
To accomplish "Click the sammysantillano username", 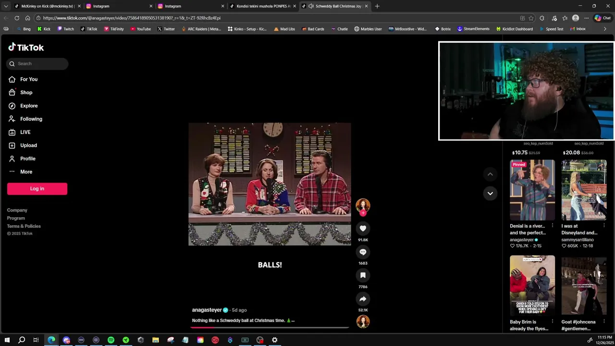I will 578,240.
